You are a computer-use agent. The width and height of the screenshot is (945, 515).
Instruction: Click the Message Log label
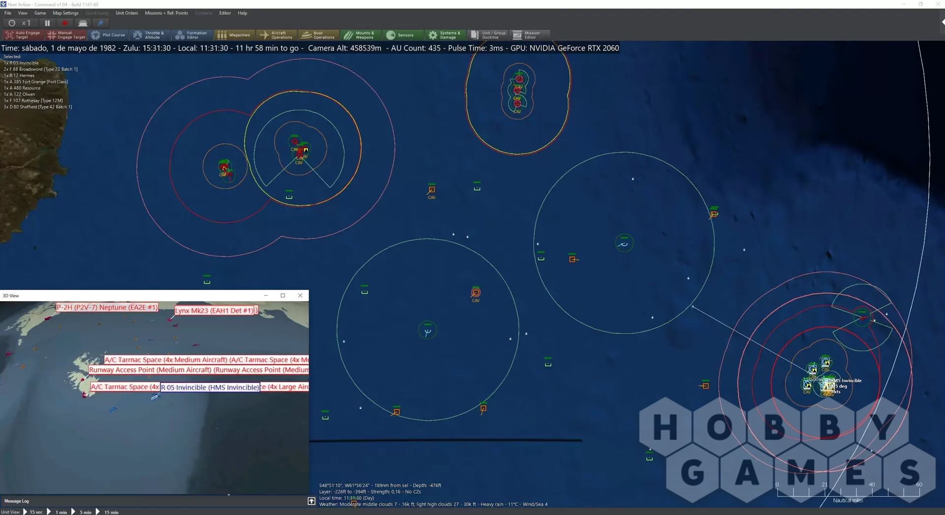tap(17, 501)
